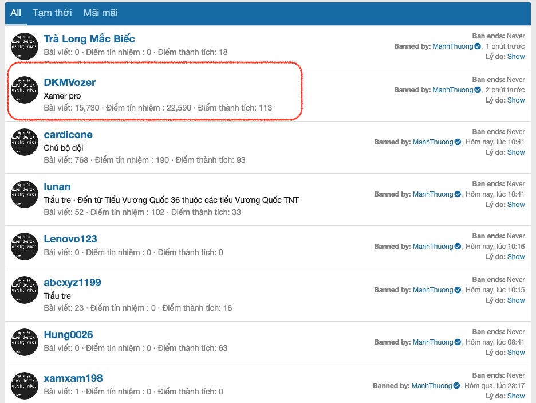The height and width of the screenshot is (403, 536).
Task: Open cardicone's avatar thumbnail
Action: (x=24, y=142)
